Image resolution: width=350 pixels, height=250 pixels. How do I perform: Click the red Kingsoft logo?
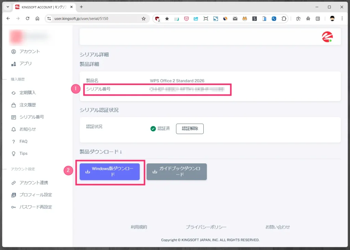point(327,37)
